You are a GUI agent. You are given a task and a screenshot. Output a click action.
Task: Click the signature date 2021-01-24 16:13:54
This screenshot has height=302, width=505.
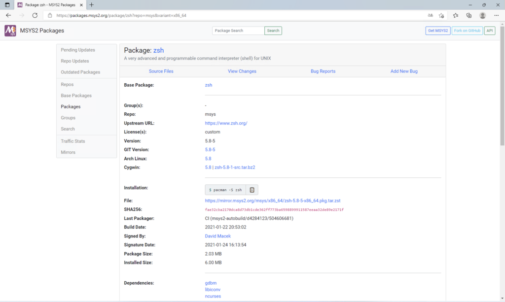225,245
